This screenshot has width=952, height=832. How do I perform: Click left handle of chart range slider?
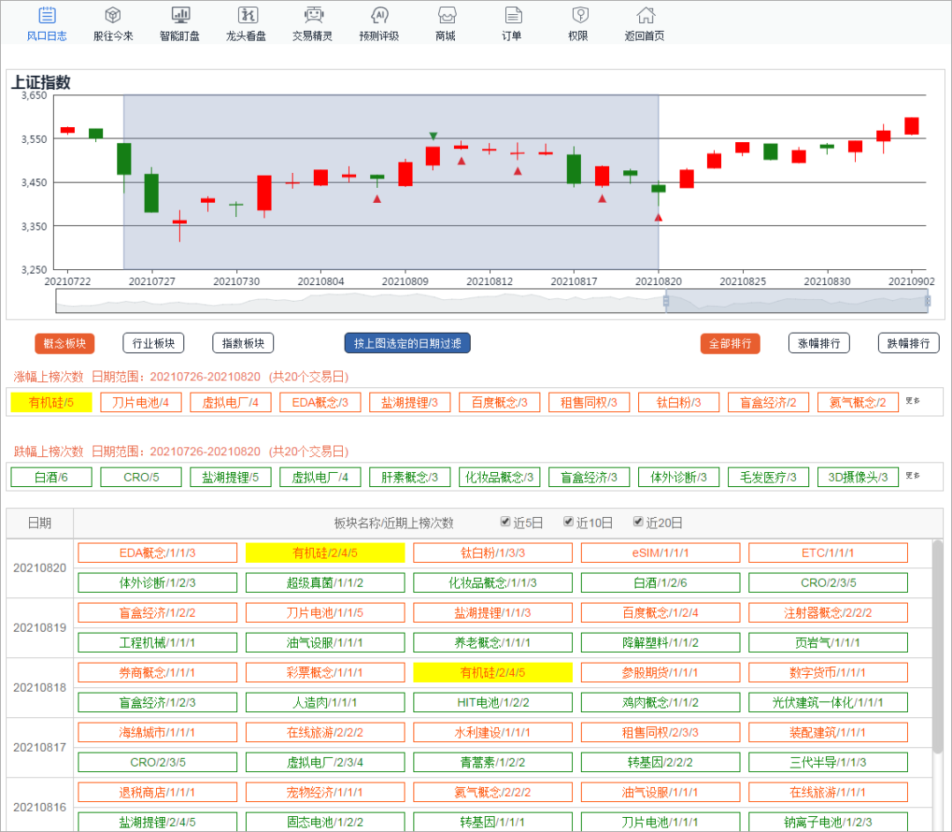tap(666, 301)
